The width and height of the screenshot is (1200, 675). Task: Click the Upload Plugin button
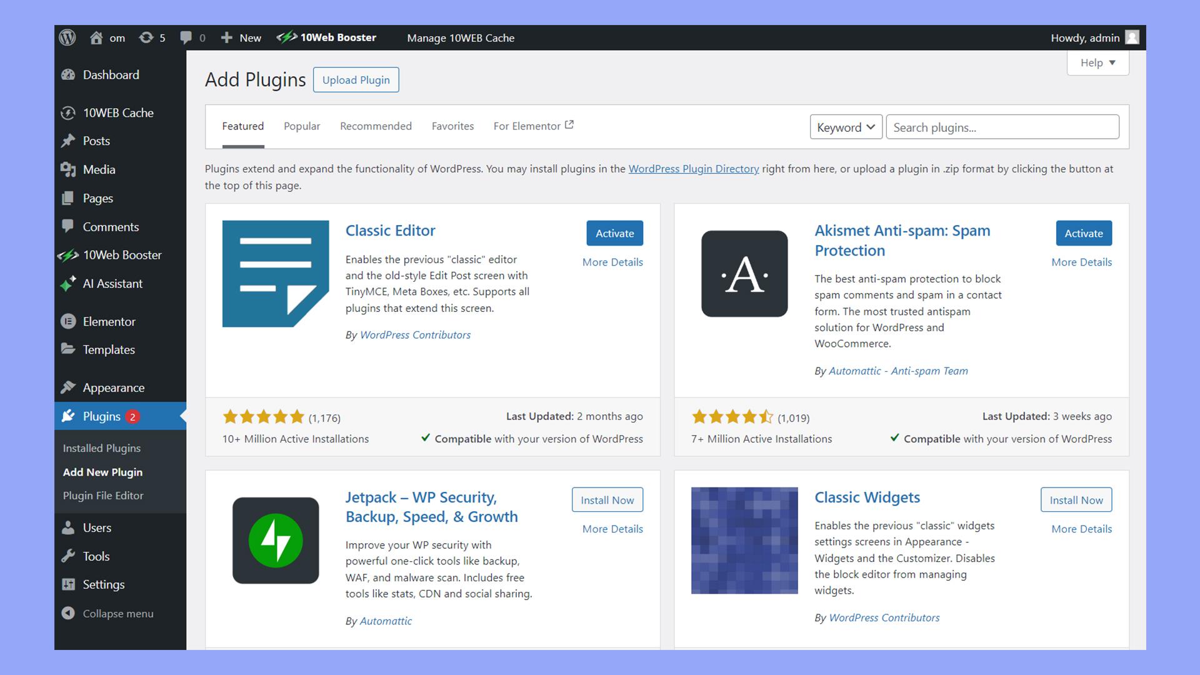[355, 80]
